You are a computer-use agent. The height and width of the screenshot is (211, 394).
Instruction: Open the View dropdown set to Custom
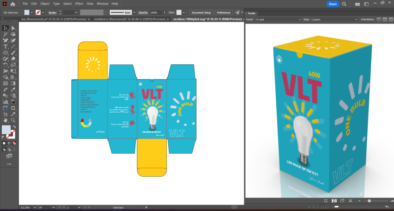pos(334,19)
